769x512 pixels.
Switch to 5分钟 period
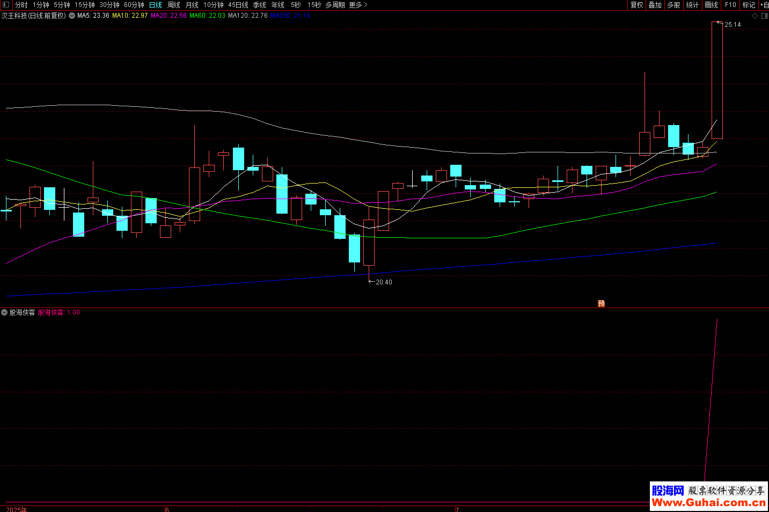coord(62,5)
